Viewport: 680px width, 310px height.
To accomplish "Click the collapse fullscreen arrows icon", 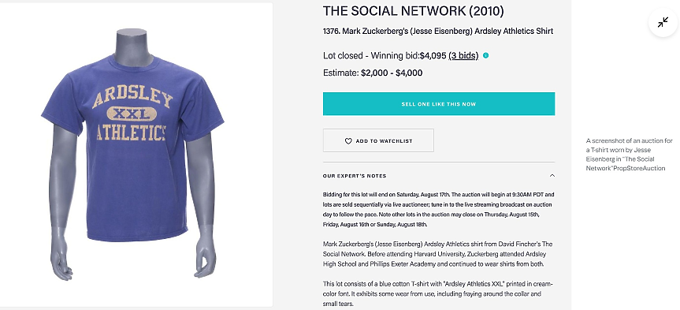I will coord(663,23).
